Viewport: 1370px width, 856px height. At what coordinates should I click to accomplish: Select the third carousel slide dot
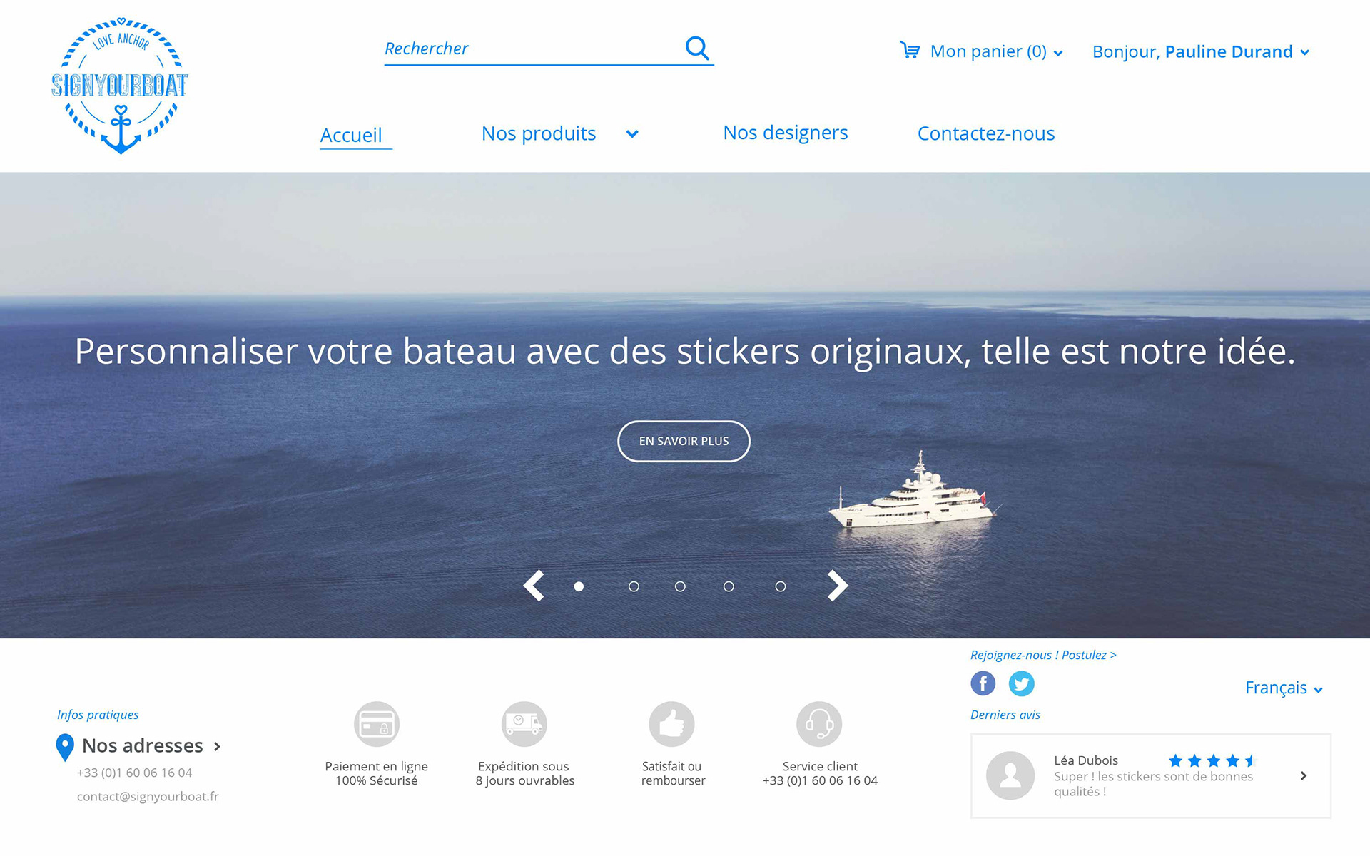pyautogui.click(x=680, y=586)
